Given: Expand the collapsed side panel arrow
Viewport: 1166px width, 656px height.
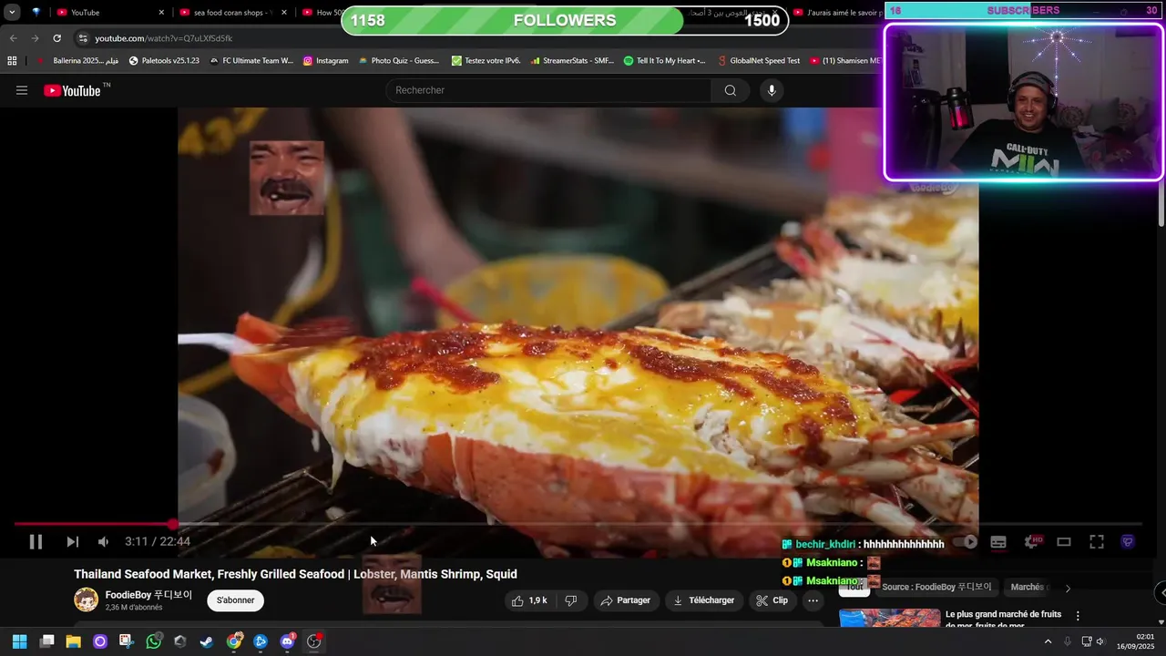Looking at the screenshot, I should (1161, 593).
